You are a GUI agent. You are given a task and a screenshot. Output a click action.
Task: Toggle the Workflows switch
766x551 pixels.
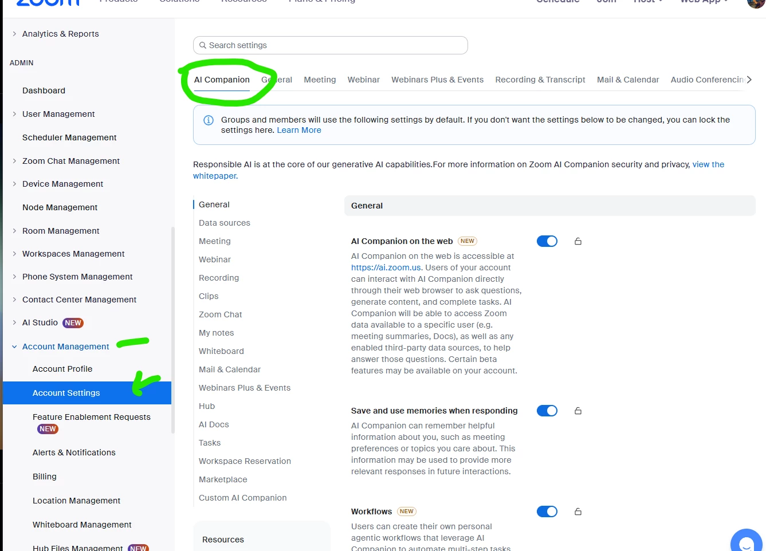pyautogui.click(x=547, y=511)
